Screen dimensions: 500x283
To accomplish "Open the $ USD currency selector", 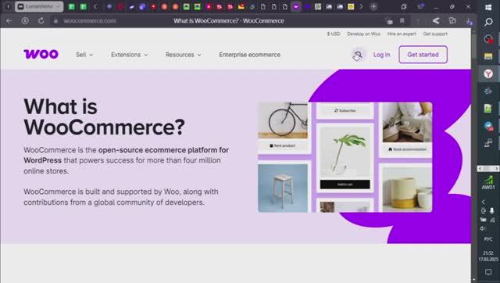I will pos(334,34).
